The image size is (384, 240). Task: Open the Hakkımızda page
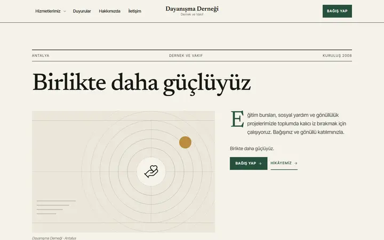[109, 11]
